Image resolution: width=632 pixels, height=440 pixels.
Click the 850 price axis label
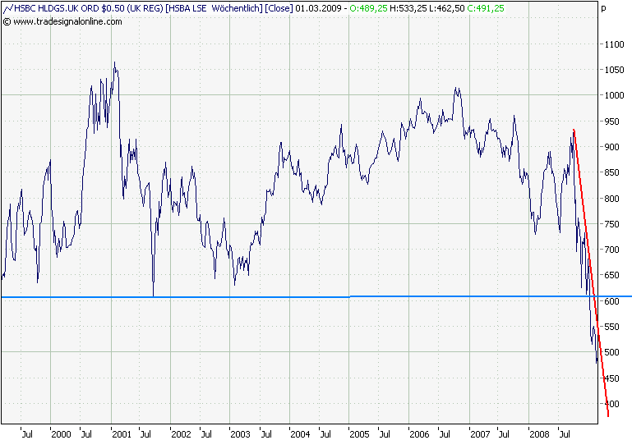click(611, 172)
